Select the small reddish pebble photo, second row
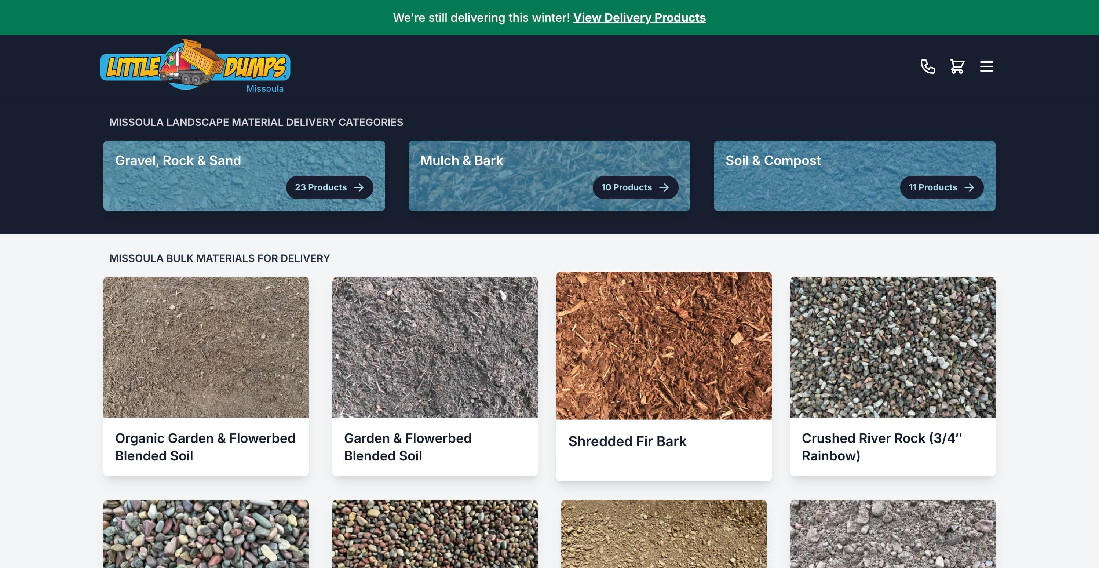 point(435,534)
